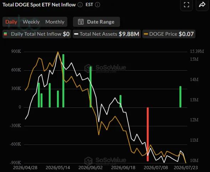The image size is (210, 172).
Task: Click the green-red Net Inflow legend swatch
Action: 5,34
